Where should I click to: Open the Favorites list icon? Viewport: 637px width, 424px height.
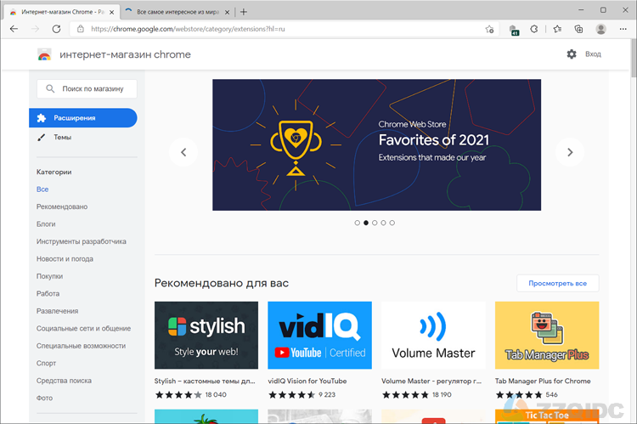(x=557, y=29)
